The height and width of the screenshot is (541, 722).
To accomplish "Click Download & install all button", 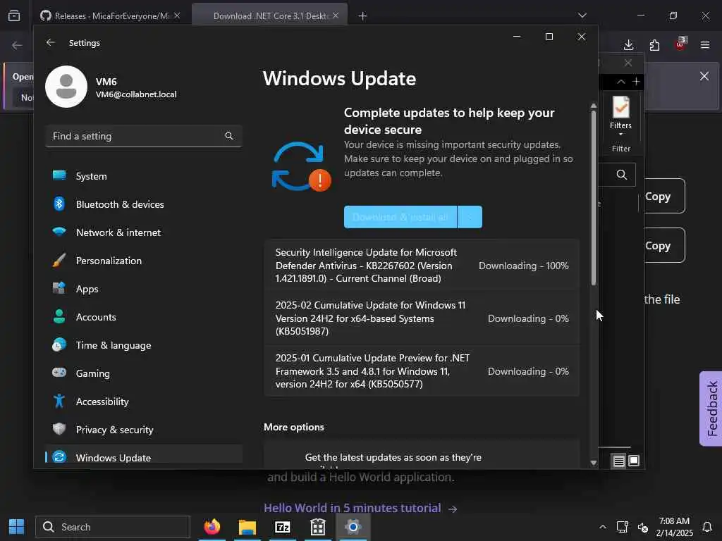I will pos(400,217).
